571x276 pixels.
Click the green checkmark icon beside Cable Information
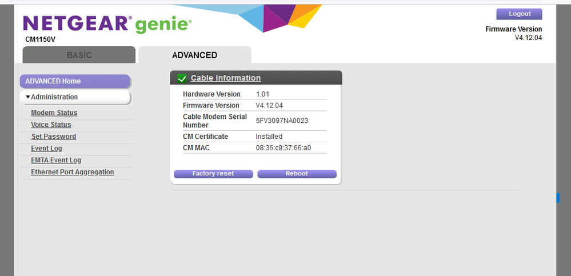tap(182, 78)
